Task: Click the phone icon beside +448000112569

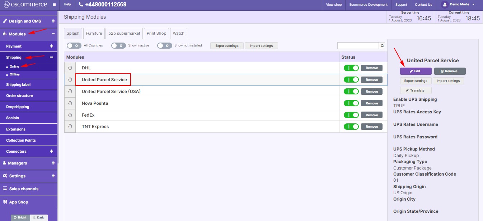Action: [81, 5]
